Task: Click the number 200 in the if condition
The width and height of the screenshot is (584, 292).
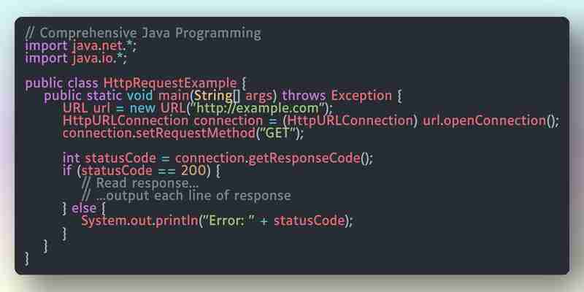Action: click(x=193, y=171)
